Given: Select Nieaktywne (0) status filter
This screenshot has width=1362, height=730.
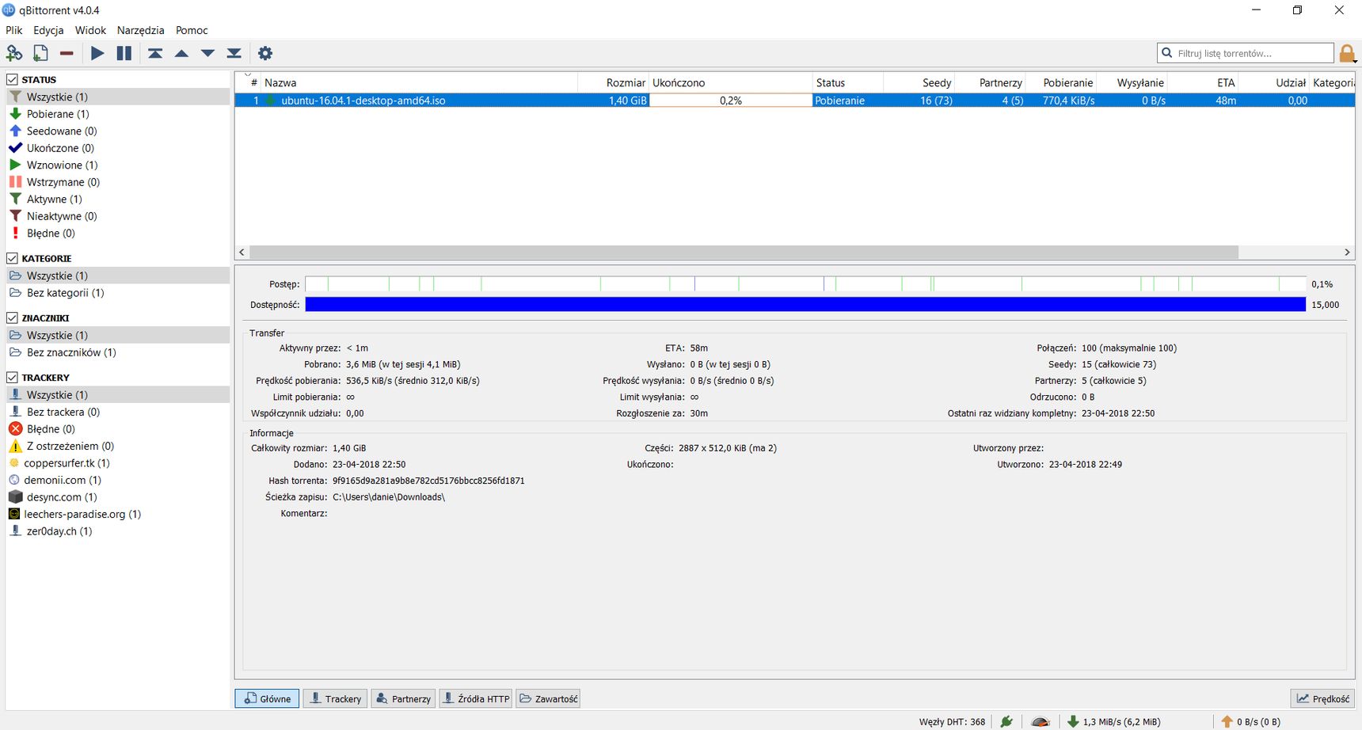Looking at the screenshot, I should click(x=118, y=216).
